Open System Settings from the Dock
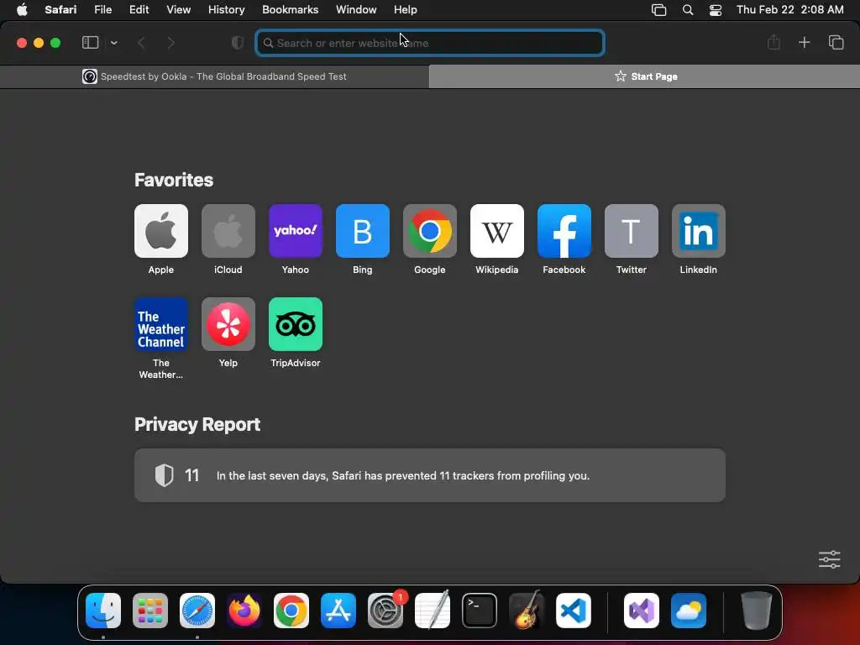Screen dimensions: 860x645 385,611
